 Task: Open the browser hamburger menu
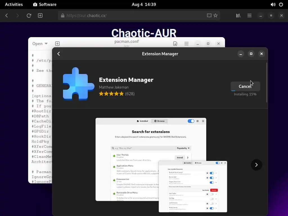tap(249, 16)
